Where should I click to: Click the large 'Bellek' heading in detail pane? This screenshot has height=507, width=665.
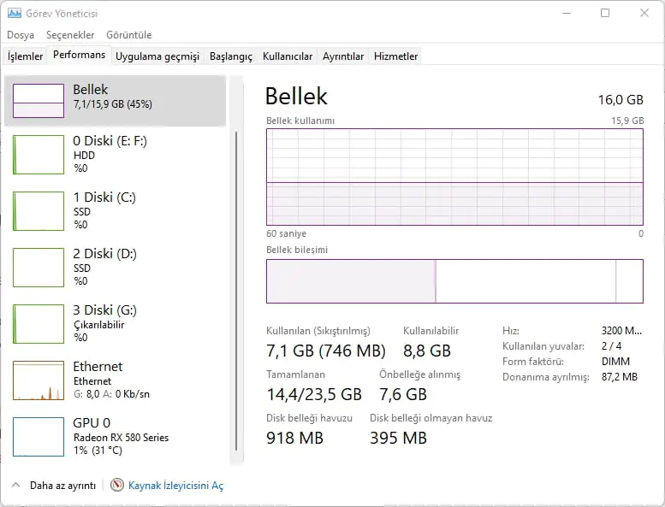tap(296, 96)
